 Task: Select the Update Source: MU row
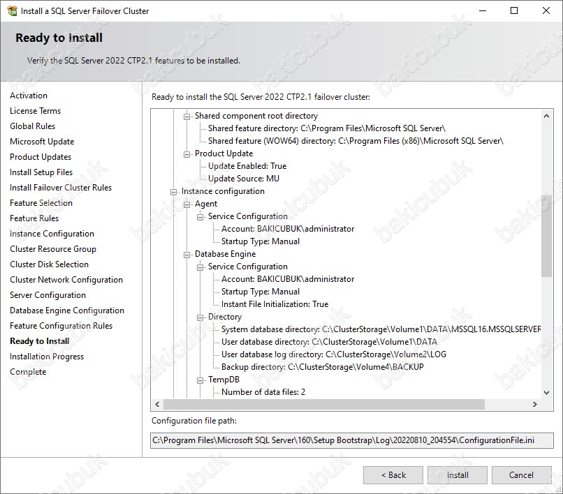tap(244, 179)
